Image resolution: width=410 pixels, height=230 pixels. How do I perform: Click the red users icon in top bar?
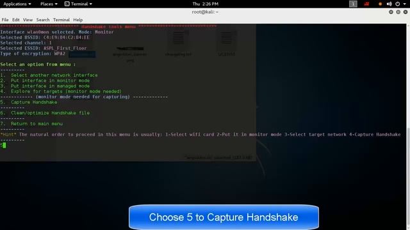tap(366, 4)
